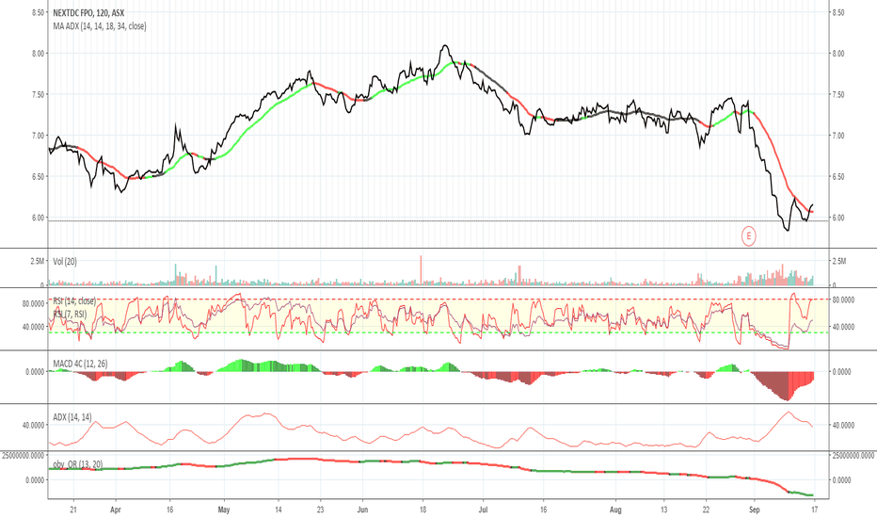Click the 13 date label on time axis
Screen dimensions: 877x518
pos(663,510)
